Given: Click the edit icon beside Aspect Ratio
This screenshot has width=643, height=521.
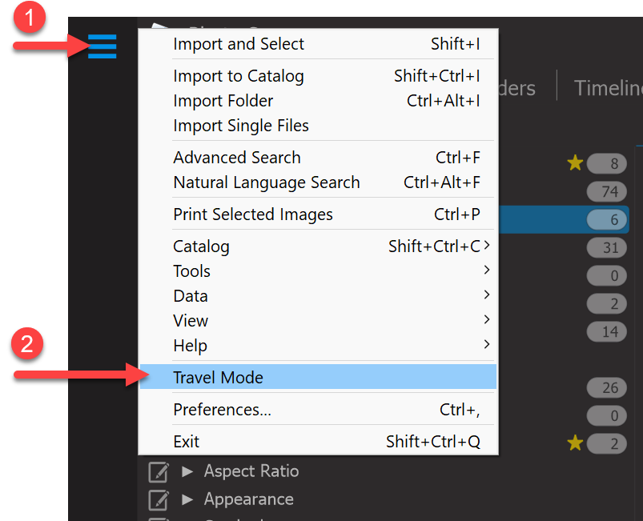Looking at the screenshot, I should pos(159,472).
